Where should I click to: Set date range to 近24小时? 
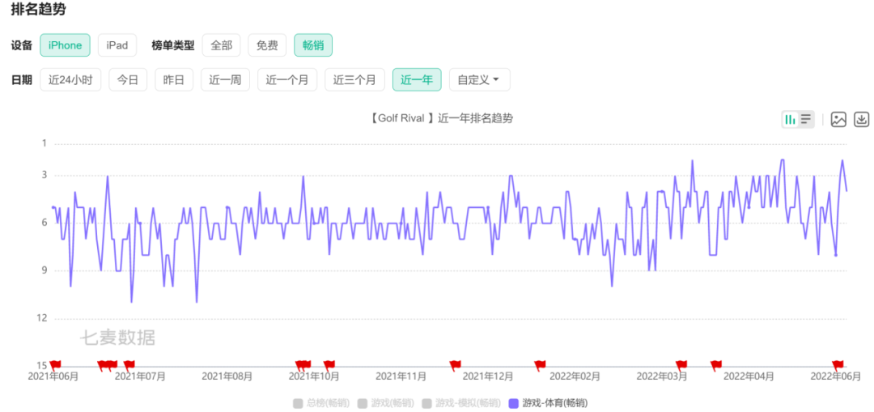click(x=70, y=79)
